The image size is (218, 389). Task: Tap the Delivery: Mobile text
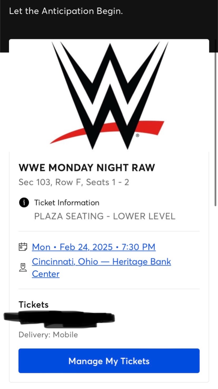pyautogui.click(x=48, y=335)
